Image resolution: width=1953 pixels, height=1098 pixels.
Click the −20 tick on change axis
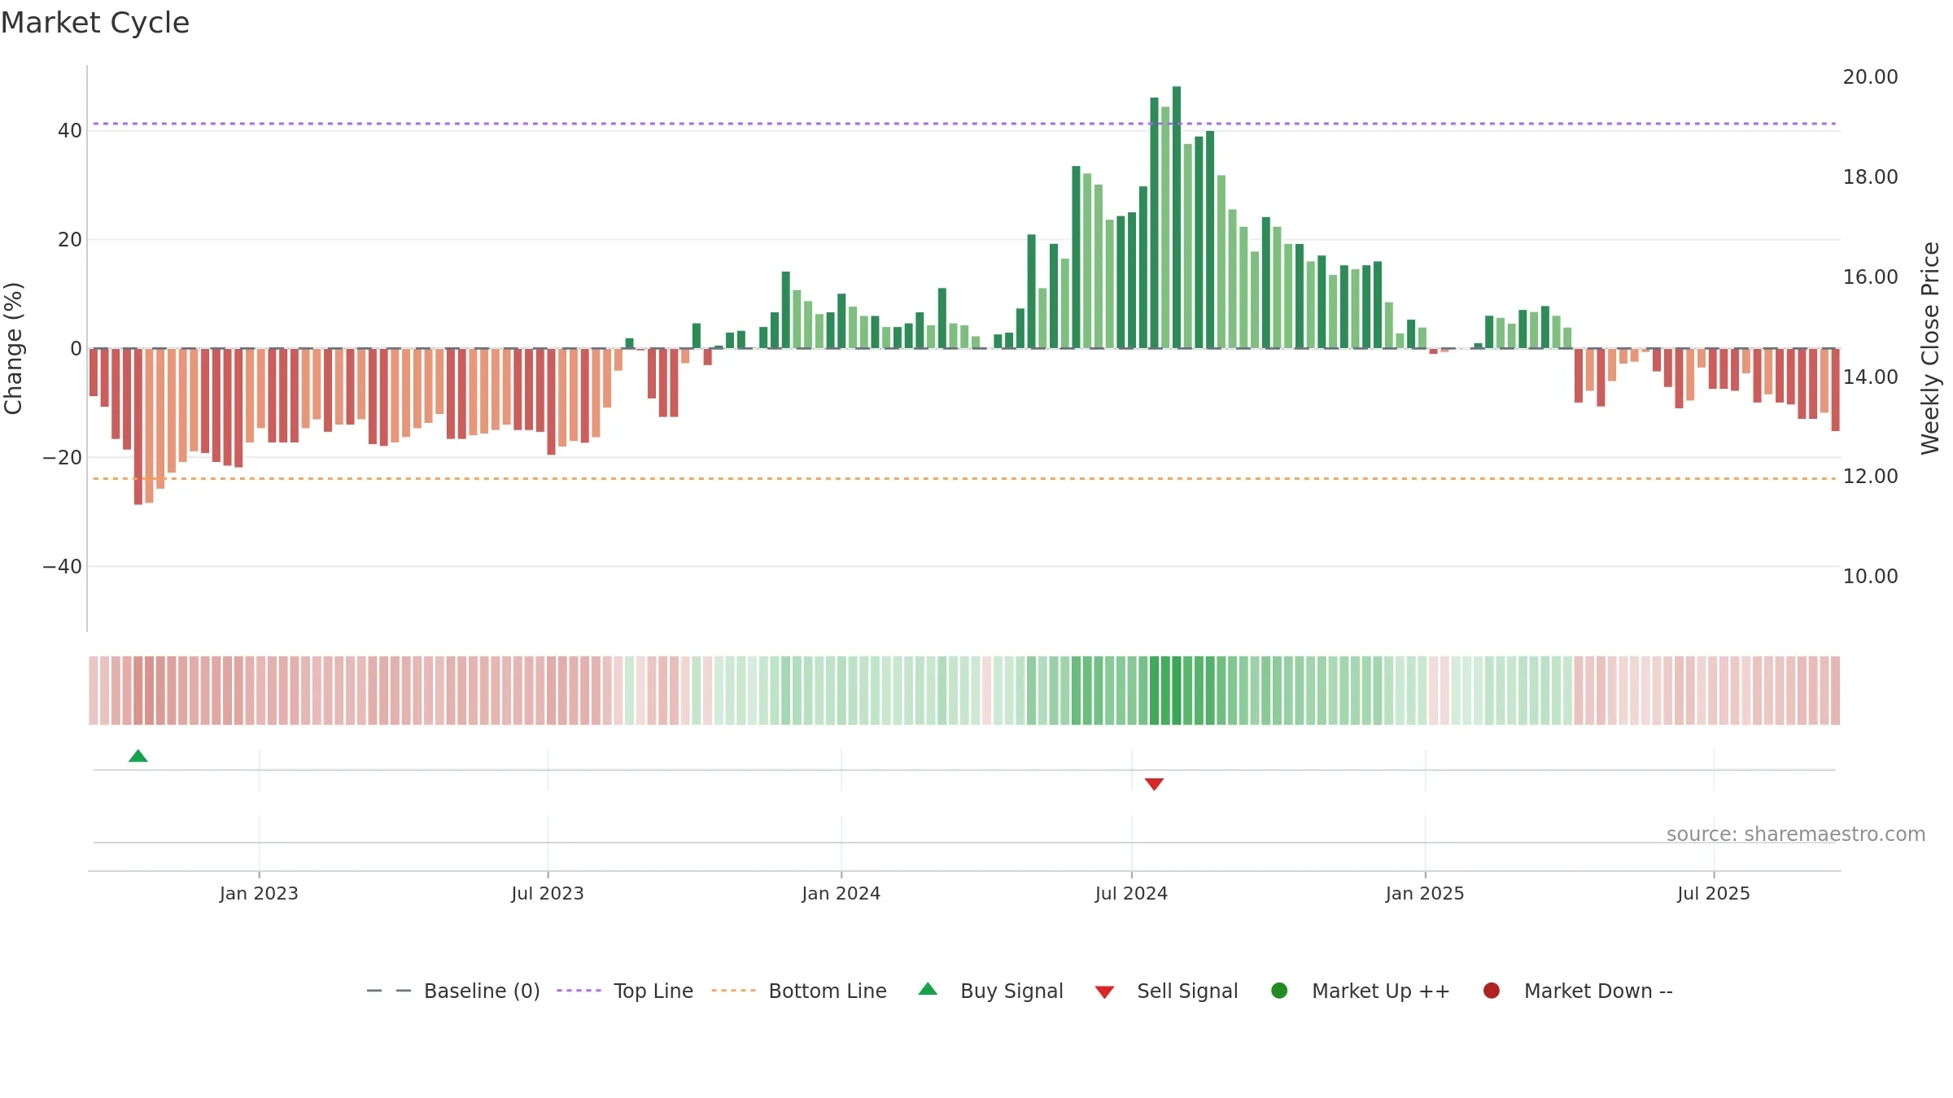(63, 458)
